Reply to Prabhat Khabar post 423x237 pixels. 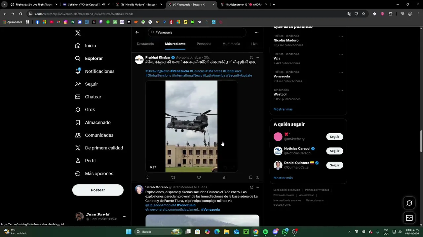147,177
